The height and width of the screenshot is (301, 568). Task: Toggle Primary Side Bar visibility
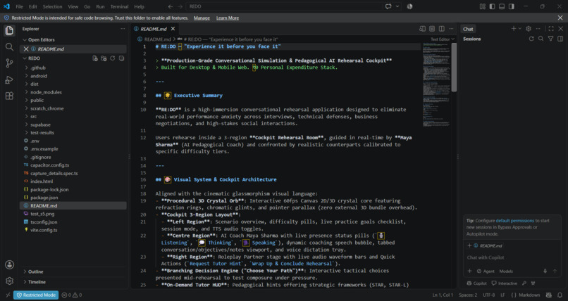pos(492,6)
